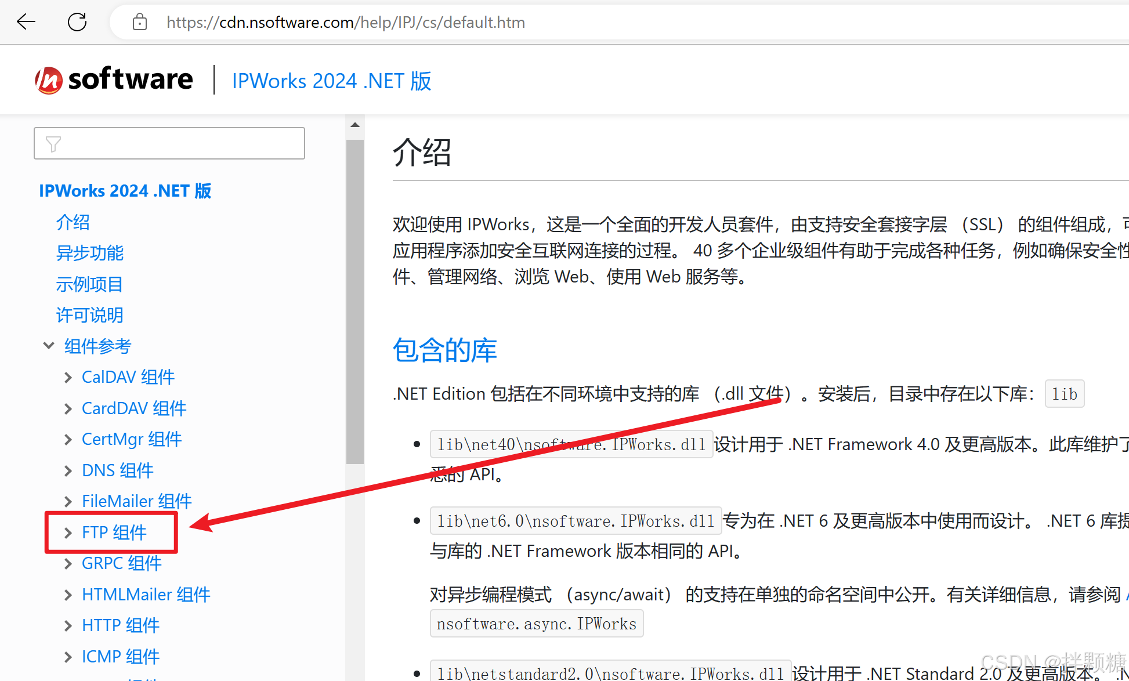Expand the GRPC 组件 tree item

click(x=68, y=563)
